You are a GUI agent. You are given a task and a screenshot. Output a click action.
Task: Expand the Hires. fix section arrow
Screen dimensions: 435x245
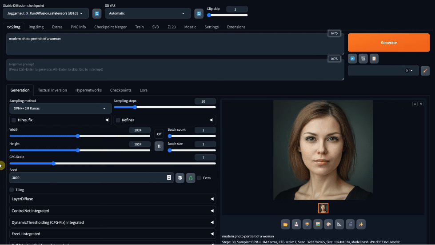pyautogui.click(x=107, y=120)
